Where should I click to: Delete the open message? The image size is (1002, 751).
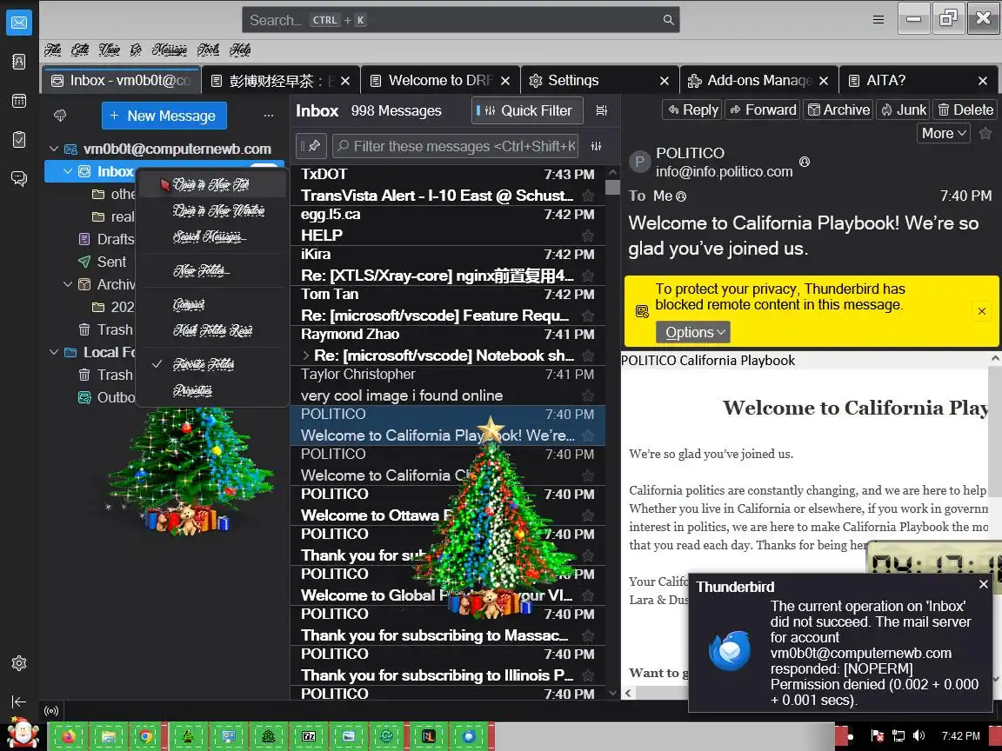tap(965, 110)
